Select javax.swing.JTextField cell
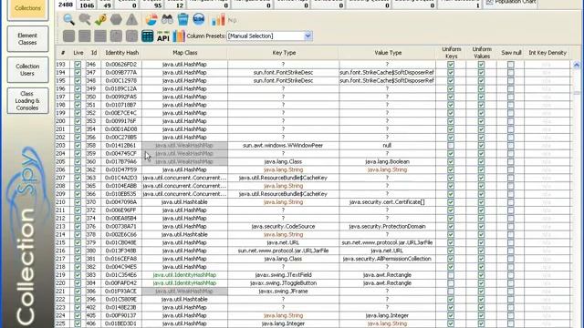 click(x=283, y=275)
